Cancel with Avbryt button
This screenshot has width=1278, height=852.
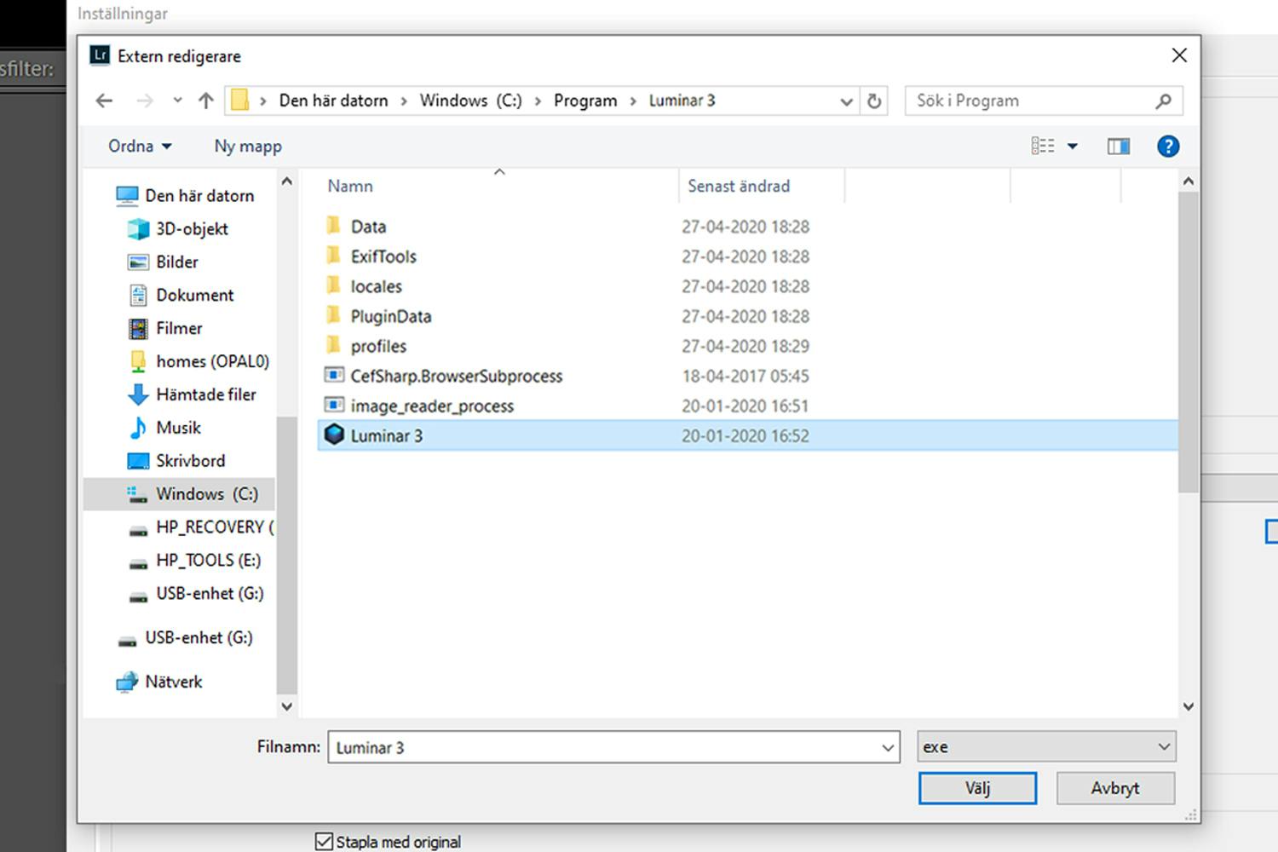click(1115, 788)
